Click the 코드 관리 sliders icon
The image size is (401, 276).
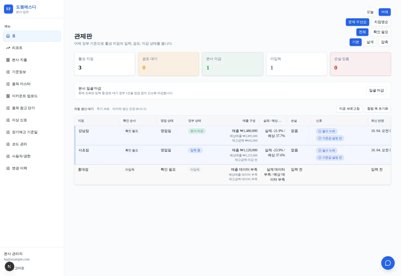click(x=8, y=144)
